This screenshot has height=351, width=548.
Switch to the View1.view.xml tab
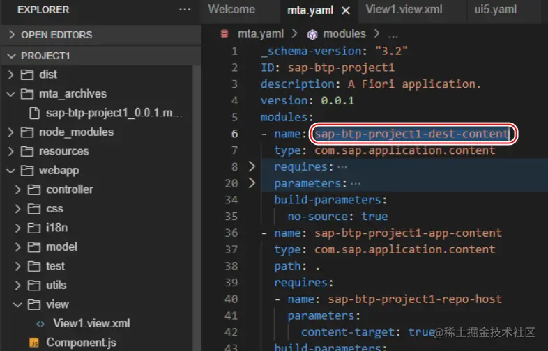404,10
